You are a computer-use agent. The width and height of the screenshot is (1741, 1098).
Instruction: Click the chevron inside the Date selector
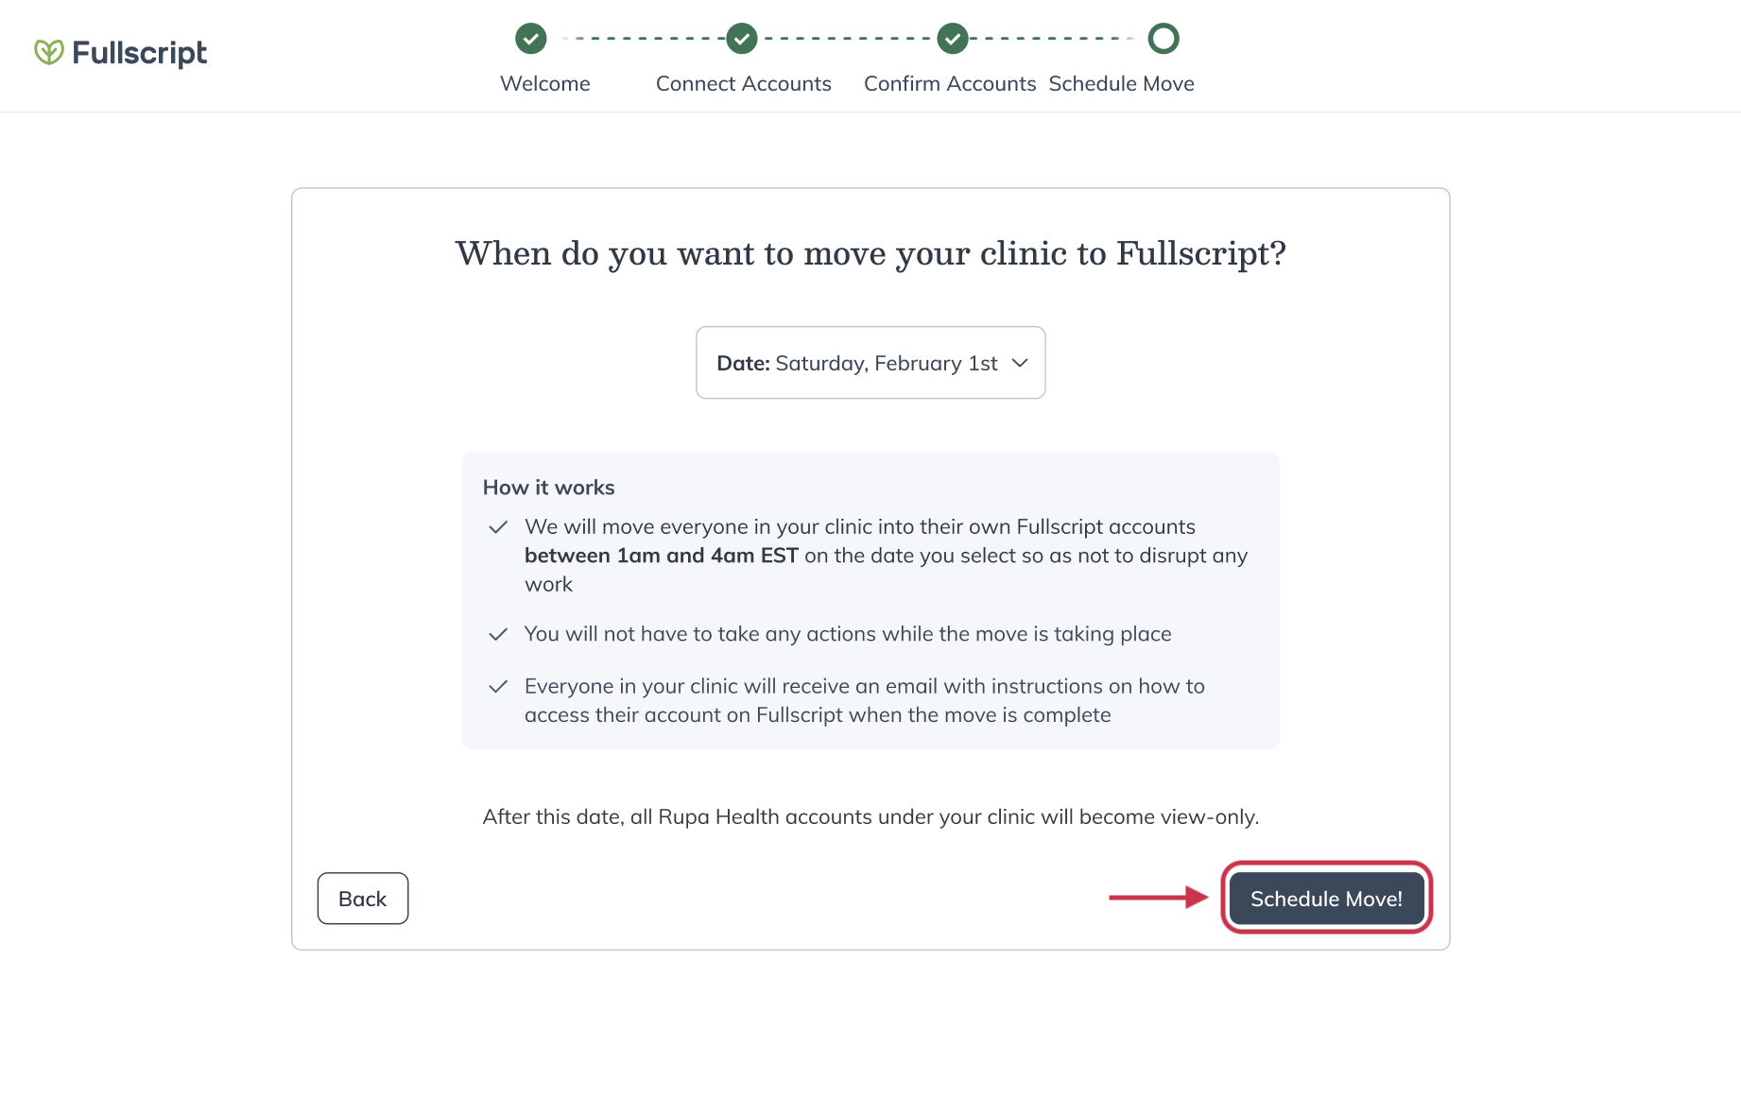[1020, 363]
